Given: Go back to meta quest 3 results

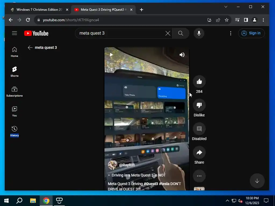Looking at the screenshot, I should (x=30, y=47).
